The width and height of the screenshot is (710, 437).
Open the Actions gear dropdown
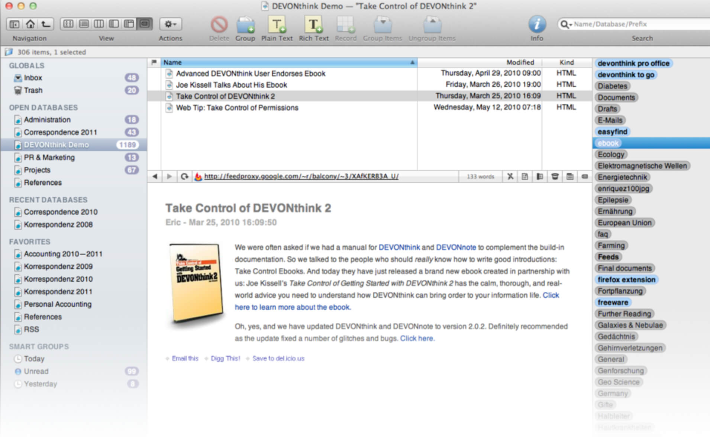pyautogui.click(x=171, y=24)
